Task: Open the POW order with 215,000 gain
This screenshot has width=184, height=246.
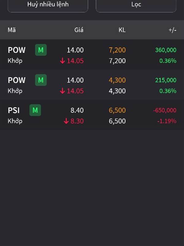Action: pyautogui.click(x=92, y=85)
